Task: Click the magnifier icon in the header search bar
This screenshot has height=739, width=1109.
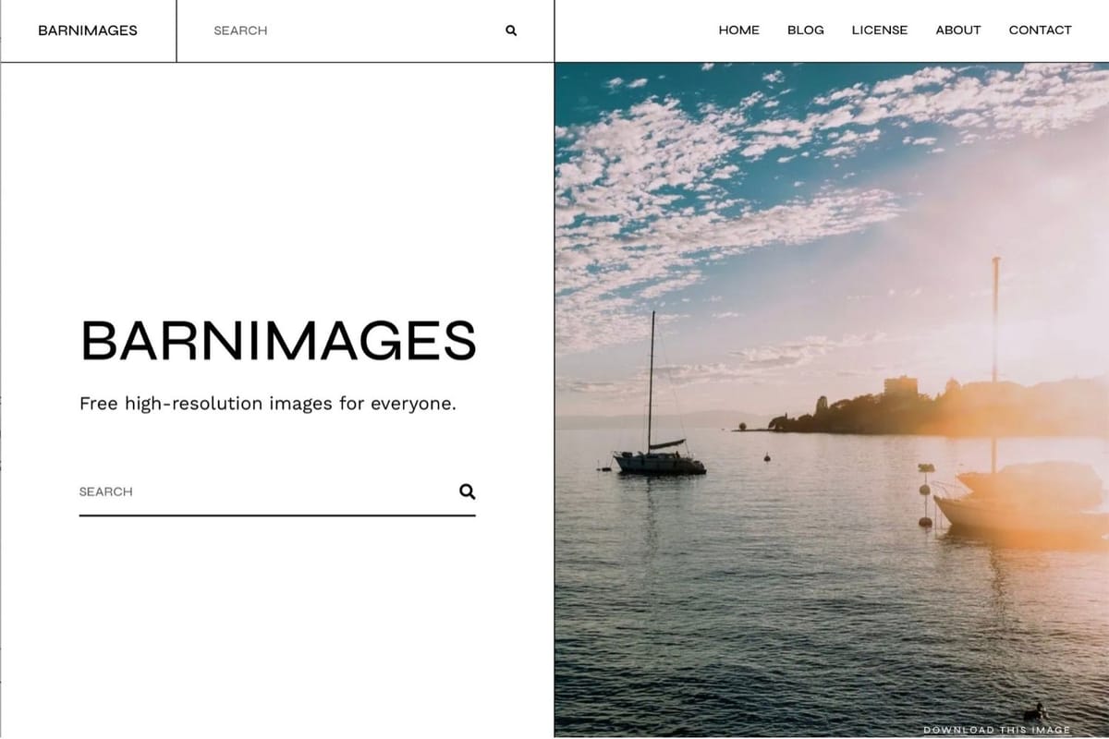Action: coord(510,30)
